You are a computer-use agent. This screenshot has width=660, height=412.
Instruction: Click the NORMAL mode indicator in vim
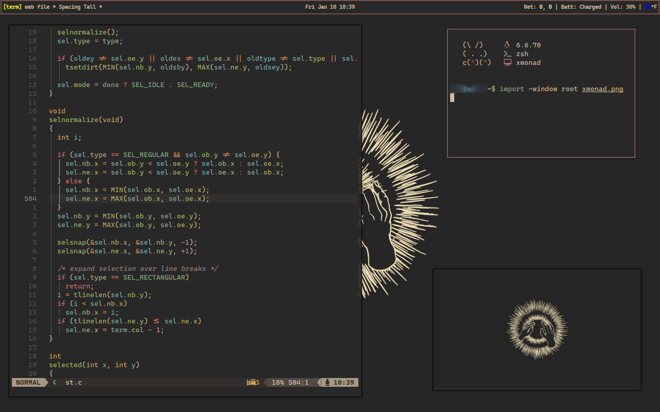click(x=28, y=383)
